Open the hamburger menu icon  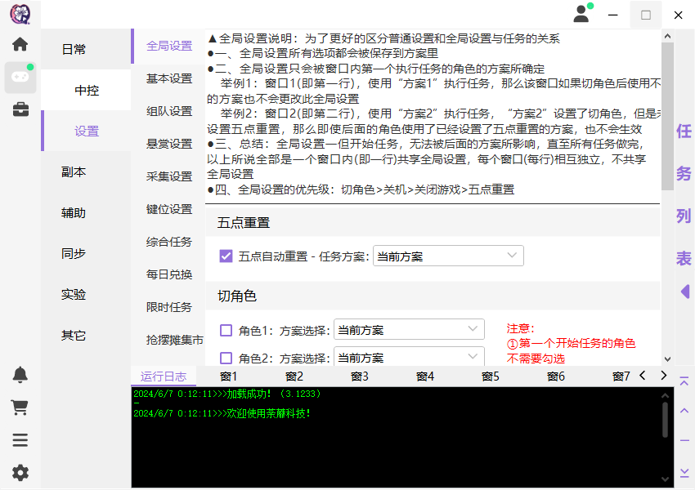(20, 440)
